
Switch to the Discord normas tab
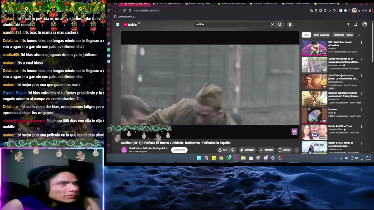[167, 3]
